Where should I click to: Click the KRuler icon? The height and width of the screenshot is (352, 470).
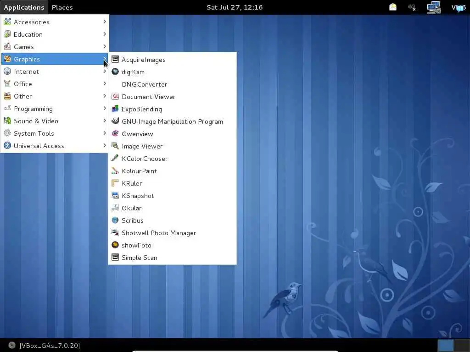click(x=115, y=183)
